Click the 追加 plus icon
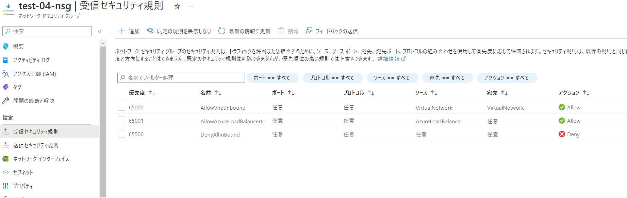 122,31
